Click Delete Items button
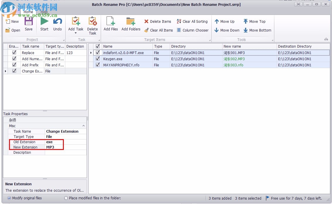This screenshot has width=332, height=204. tap(158, 21)
